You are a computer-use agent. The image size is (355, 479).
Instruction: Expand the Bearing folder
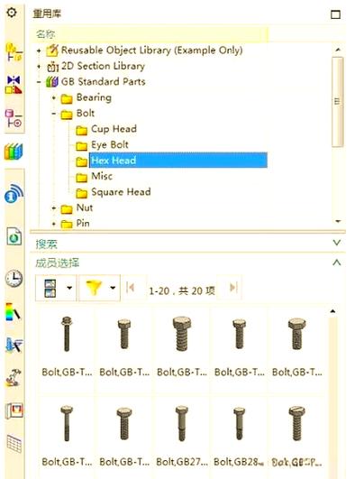click(54, 97)
